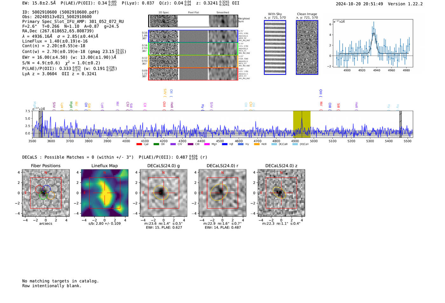
Task: Click the 'Pixel Flat' column header
Action: (x=193, y=13)
